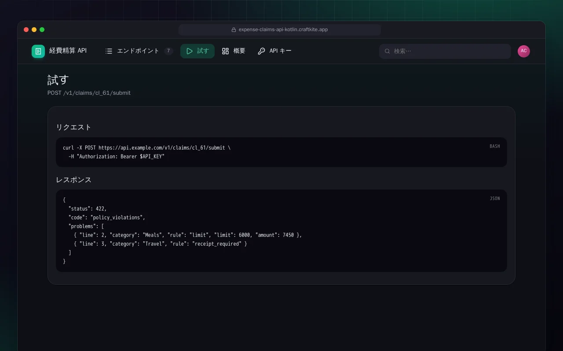Click the "code": "policy_violations" line
This screenshot has width=563, height=351.
[x=106, y=218]
